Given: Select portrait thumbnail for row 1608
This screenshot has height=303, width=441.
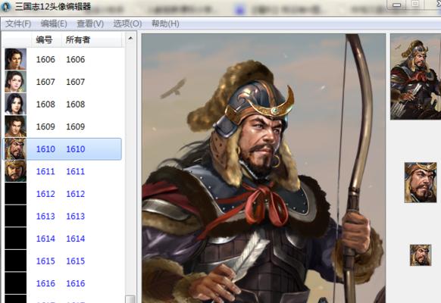Looking at the screenshot, I should [x=15, y=104].
